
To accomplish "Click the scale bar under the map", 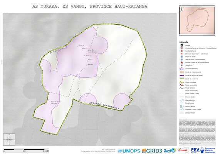I will (x=26, y=150).
